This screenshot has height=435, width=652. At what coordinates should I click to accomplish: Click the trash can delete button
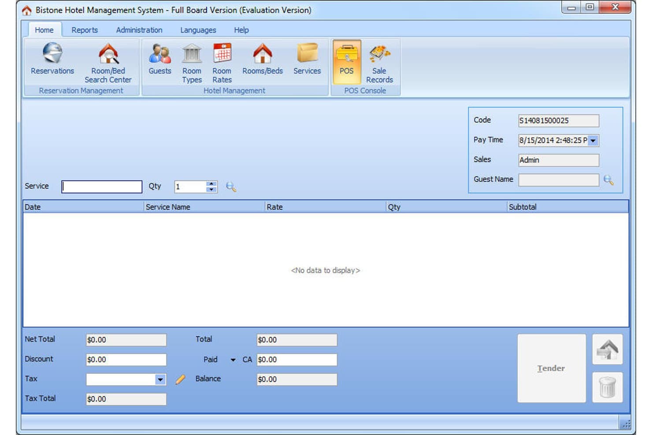[608, 387]
